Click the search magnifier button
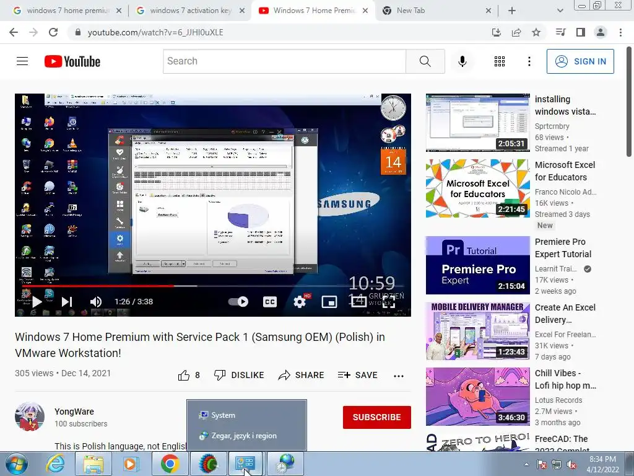The height and width of the screenshot is (476, 634). point(425,61)
